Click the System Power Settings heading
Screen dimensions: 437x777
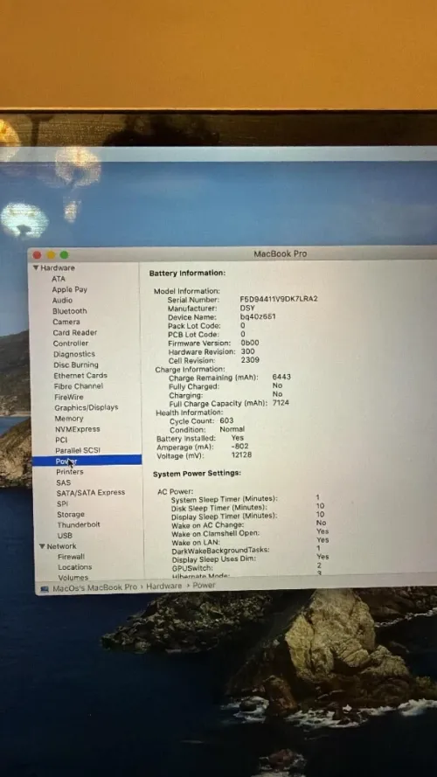click(198, 474)
